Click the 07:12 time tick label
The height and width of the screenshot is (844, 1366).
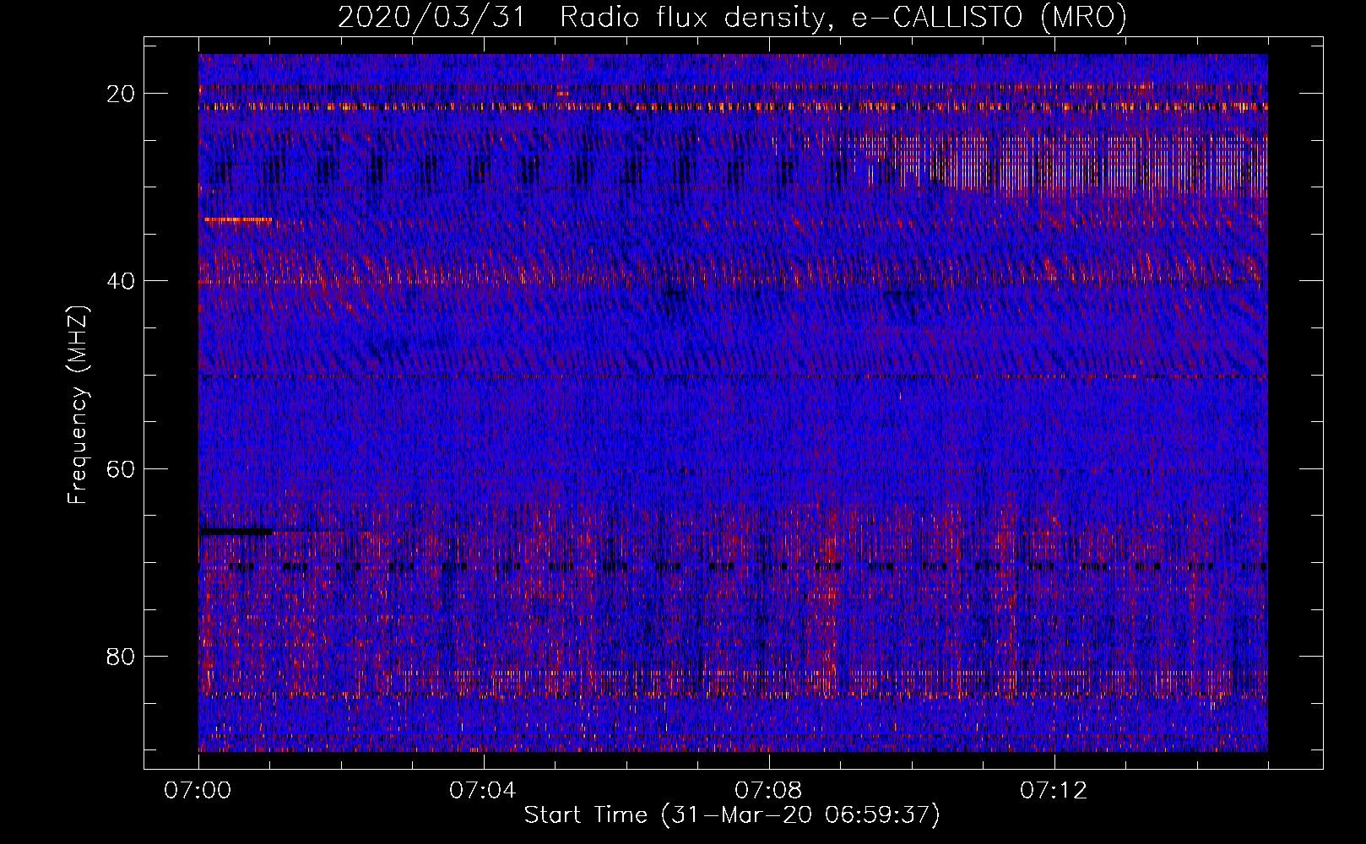(x=1054, y=791)
